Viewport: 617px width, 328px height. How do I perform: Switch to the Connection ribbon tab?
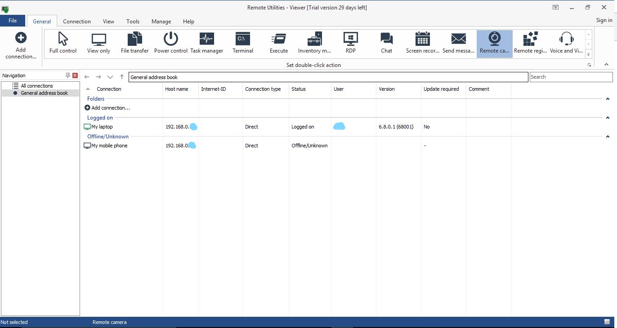[x=77, y=22]
